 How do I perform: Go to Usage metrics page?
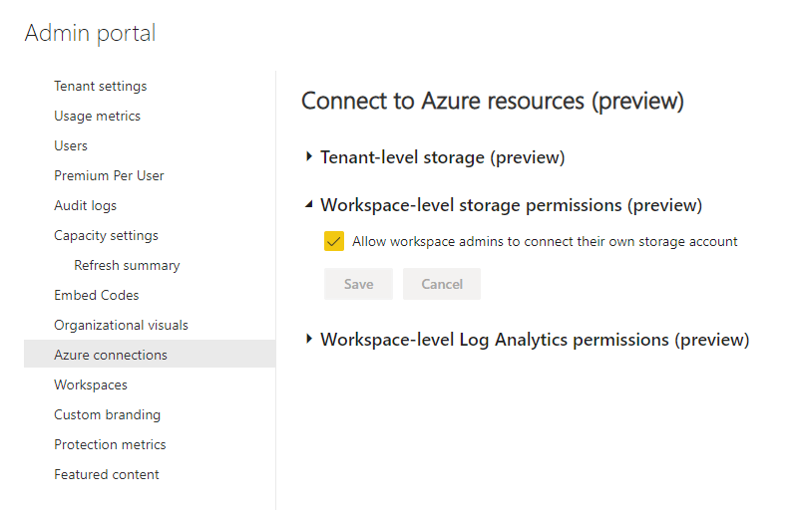pyautogui.click(x=97, y=117)
